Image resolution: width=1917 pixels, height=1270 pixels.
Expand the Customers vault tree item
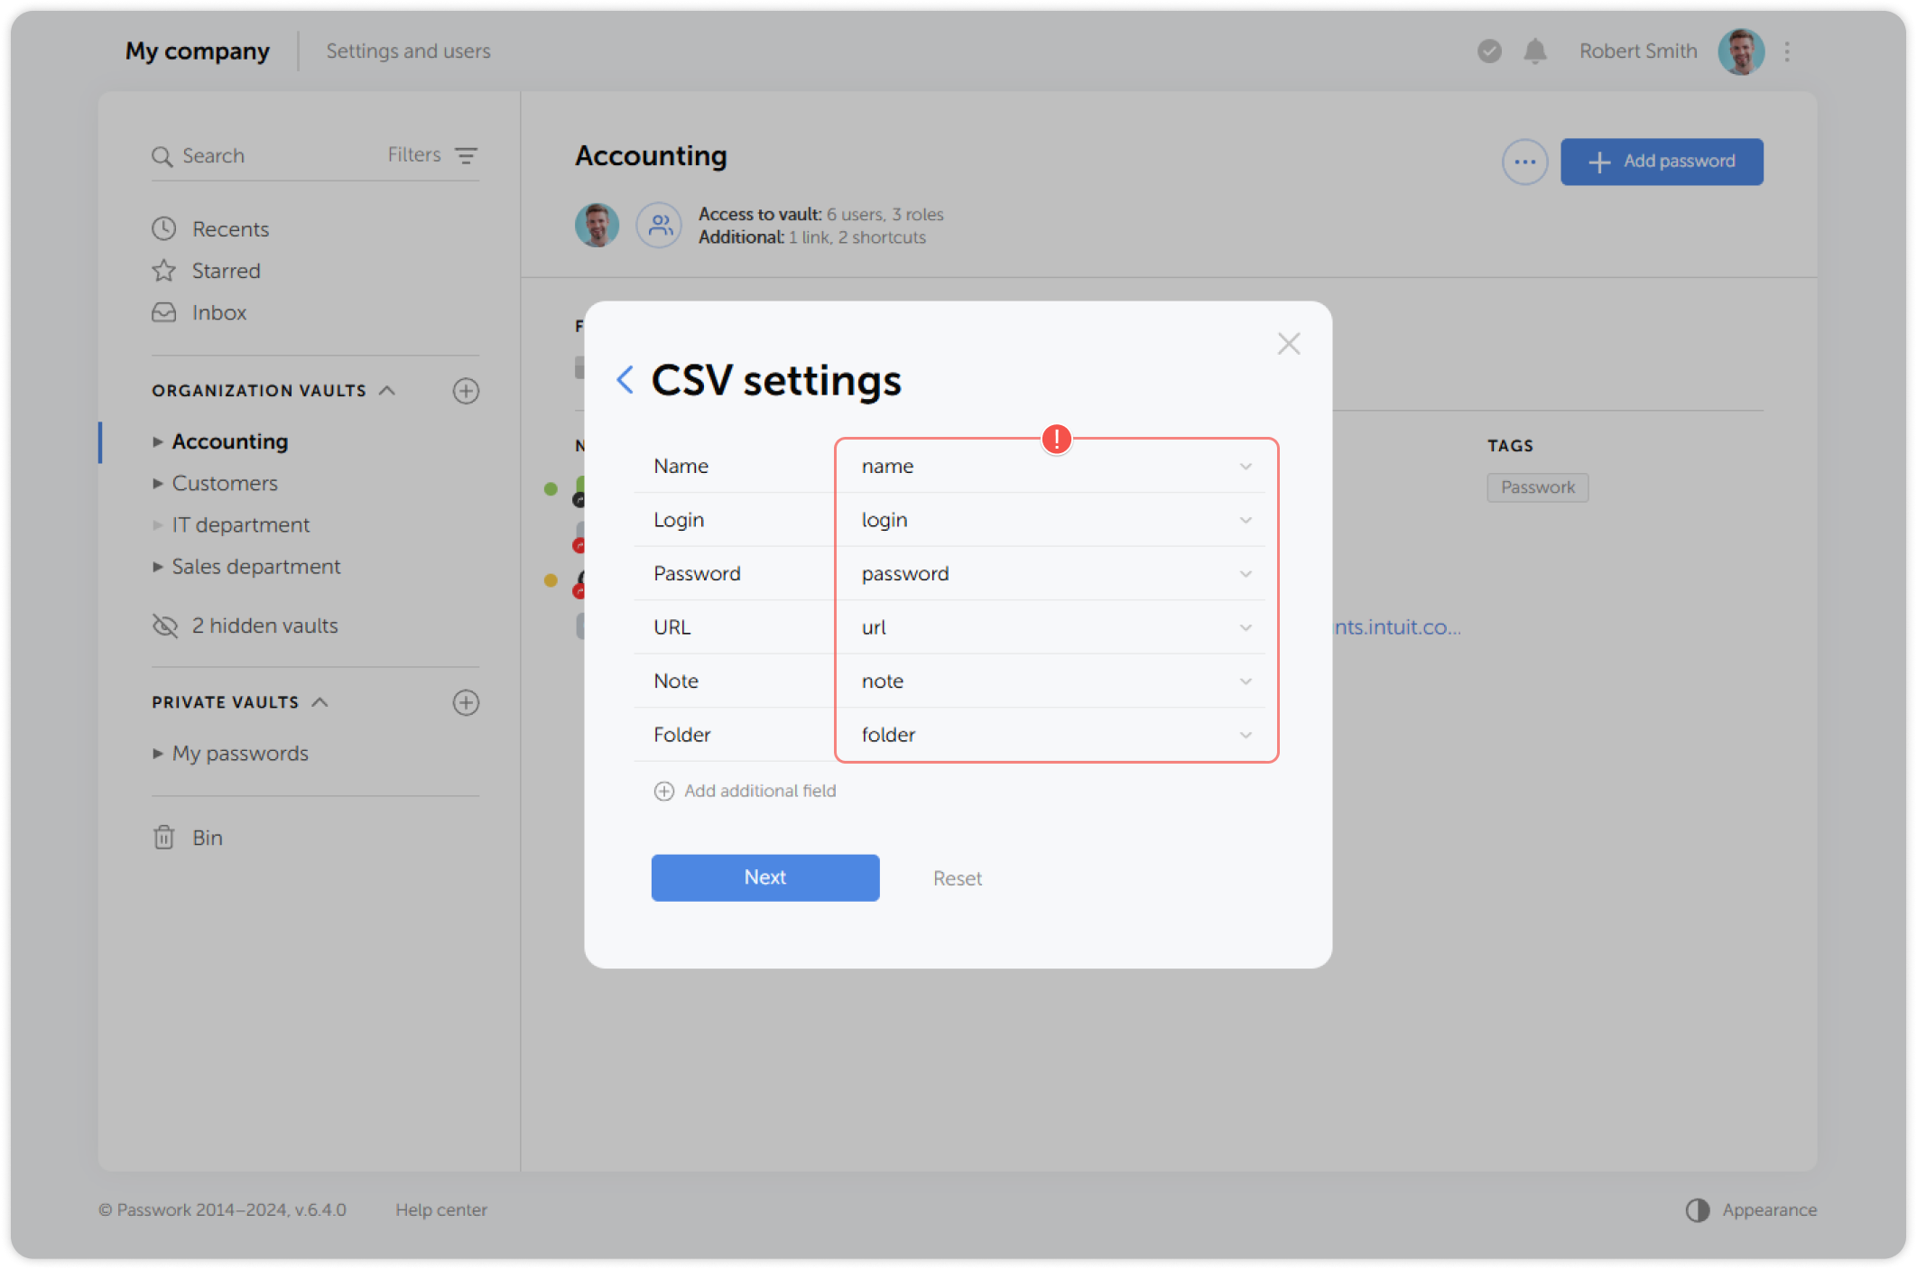pyautogui.click(x=158, y=484)
